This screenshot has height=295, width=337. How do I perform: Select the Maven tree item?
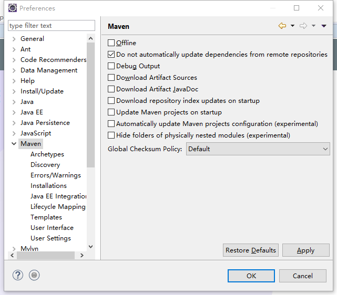tap(30, 144)
